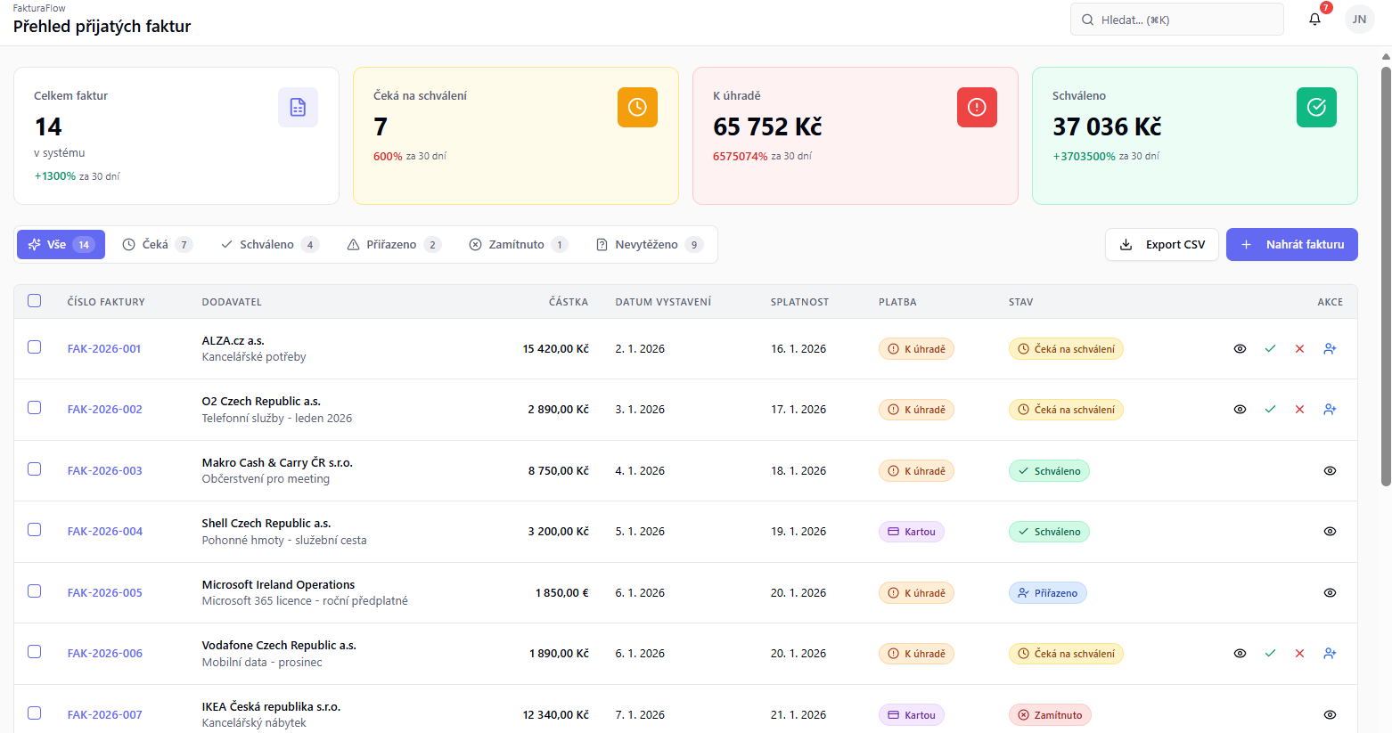This screenshot has width=1392, height=733.
Task: Focus the Hledat search field
Action: tap(1176, 20)
